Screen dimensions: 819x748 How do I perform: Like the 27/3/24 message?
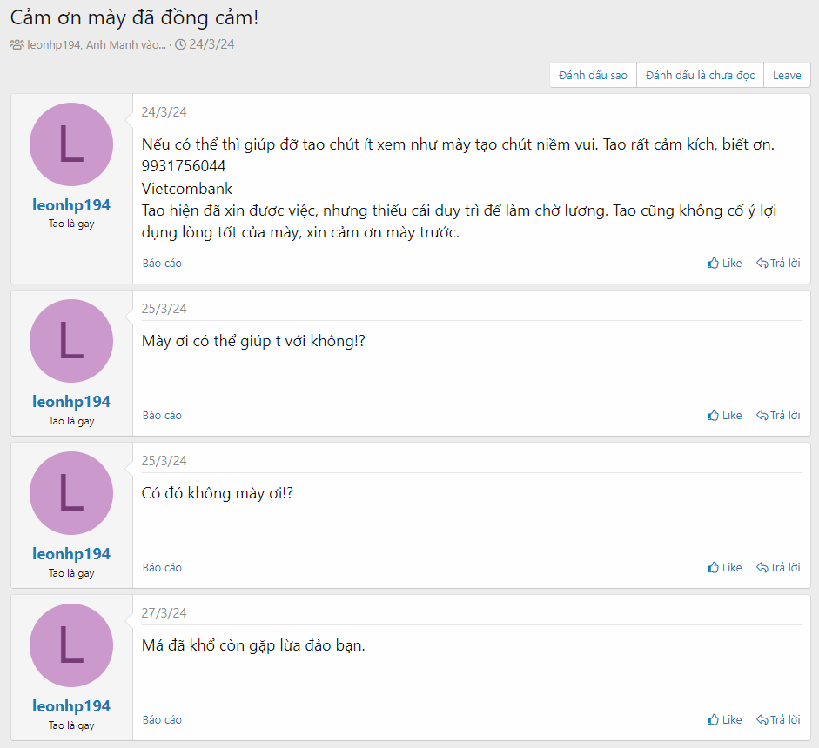725,719
